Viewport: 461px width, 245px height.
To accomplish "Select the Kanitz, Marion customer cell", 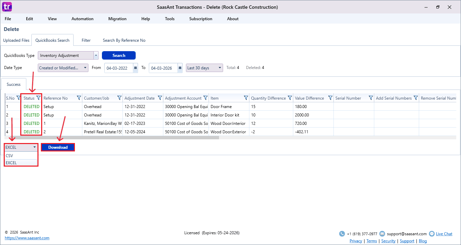I will [x=103, y=124].
